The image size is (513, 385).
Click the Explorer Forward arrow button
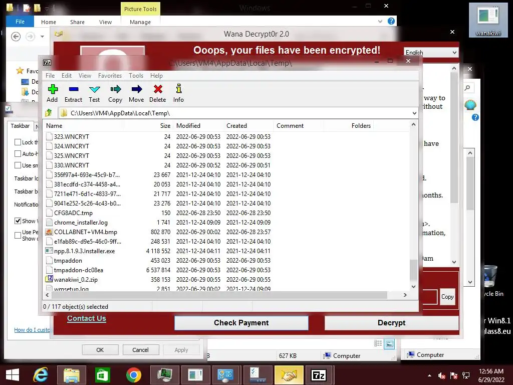31,36
